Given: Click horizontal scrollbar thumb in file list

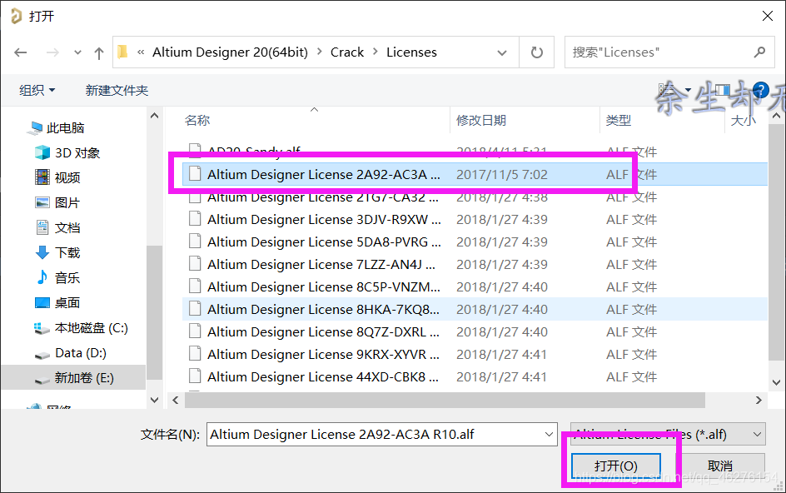Looking at the screenshot, I should pyautogui.click(x=445, y=400).
